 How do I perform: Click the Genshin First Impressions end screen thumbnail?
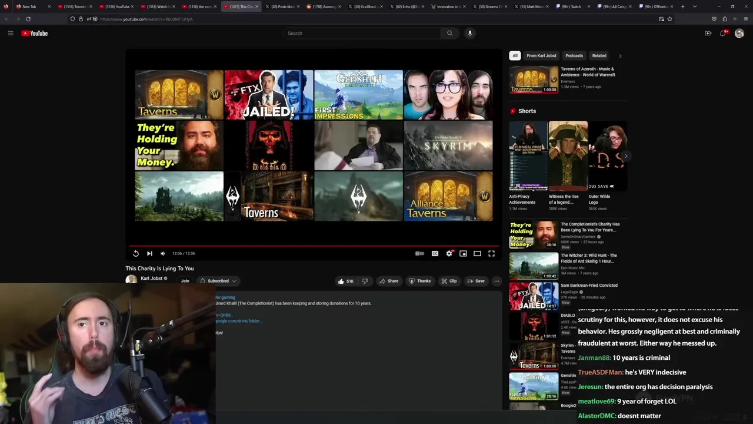pyautogui.click(x=358, y=94)
